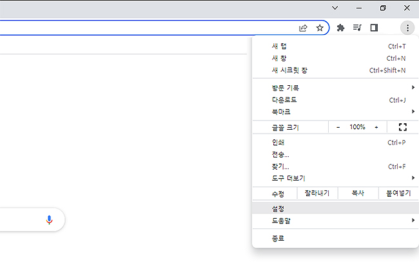419x262 pixels.
Task: Select 전송... cast option
Action: [335, 155]
